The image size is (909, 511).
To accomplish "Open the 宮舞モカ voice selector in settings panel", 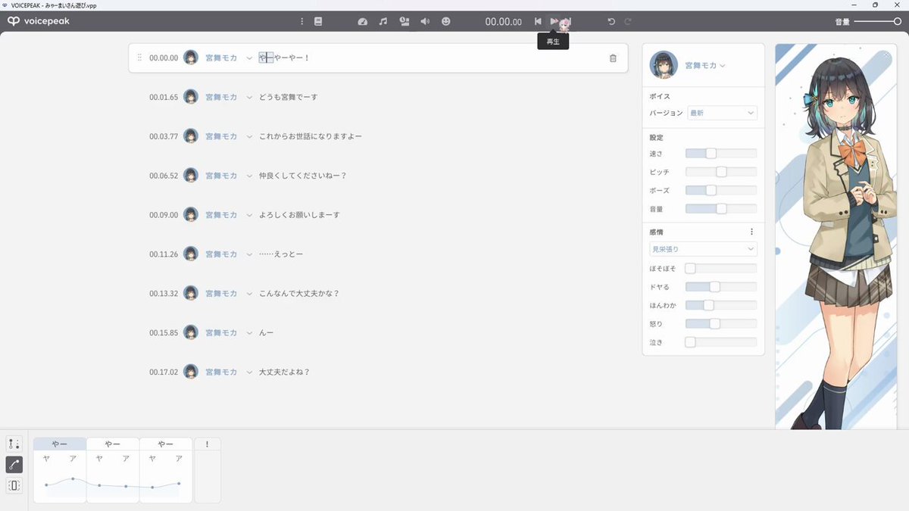I will [705, 66].
